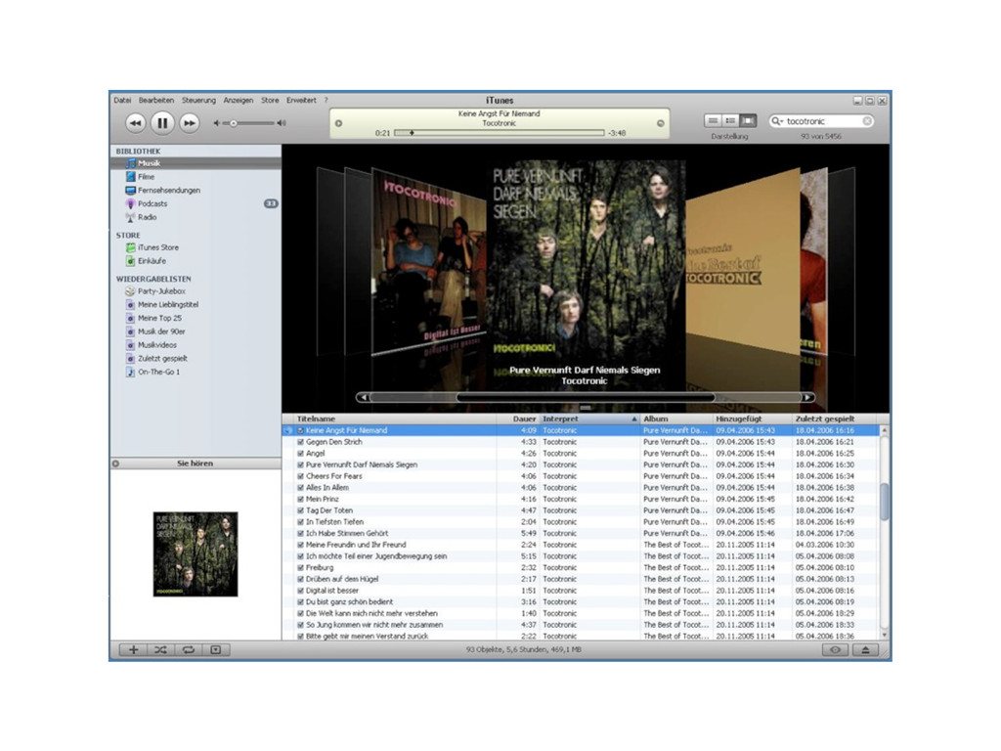Open the Party-Jukebox playlist

[161, 291]
